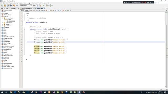This screenshot has height=94, width=168.
Task: Click the History view button
Action: click(27, 10)
